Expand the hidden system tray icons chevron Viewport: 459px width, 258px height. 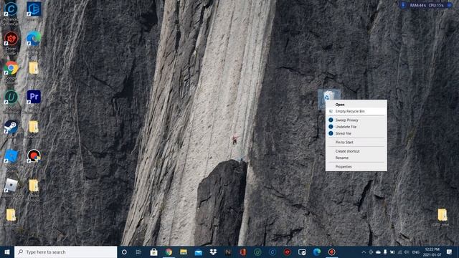[364, 252]
